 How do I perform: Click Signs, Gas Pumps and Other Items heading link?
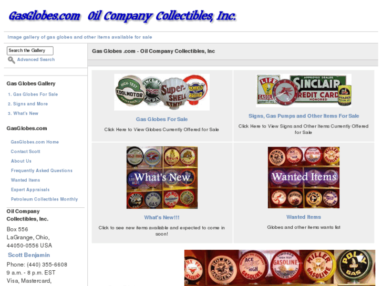coord(304,116)
